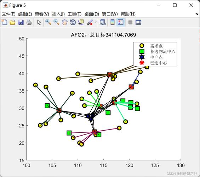Save the figure with the floppy disk icon
The image size is (200, 177).
click(21, 22)
